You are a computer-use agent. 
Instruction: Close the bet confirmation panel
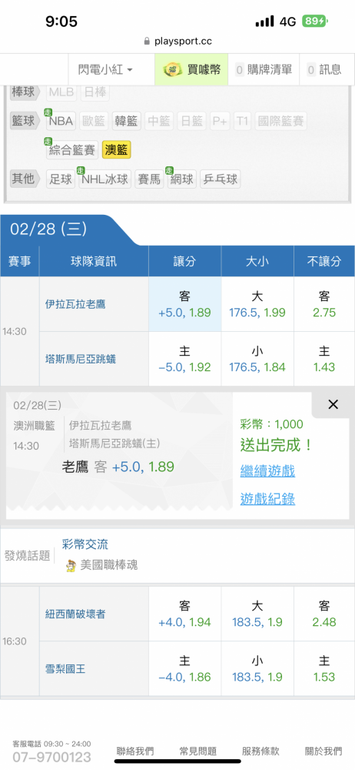click(x=333, y=404)
